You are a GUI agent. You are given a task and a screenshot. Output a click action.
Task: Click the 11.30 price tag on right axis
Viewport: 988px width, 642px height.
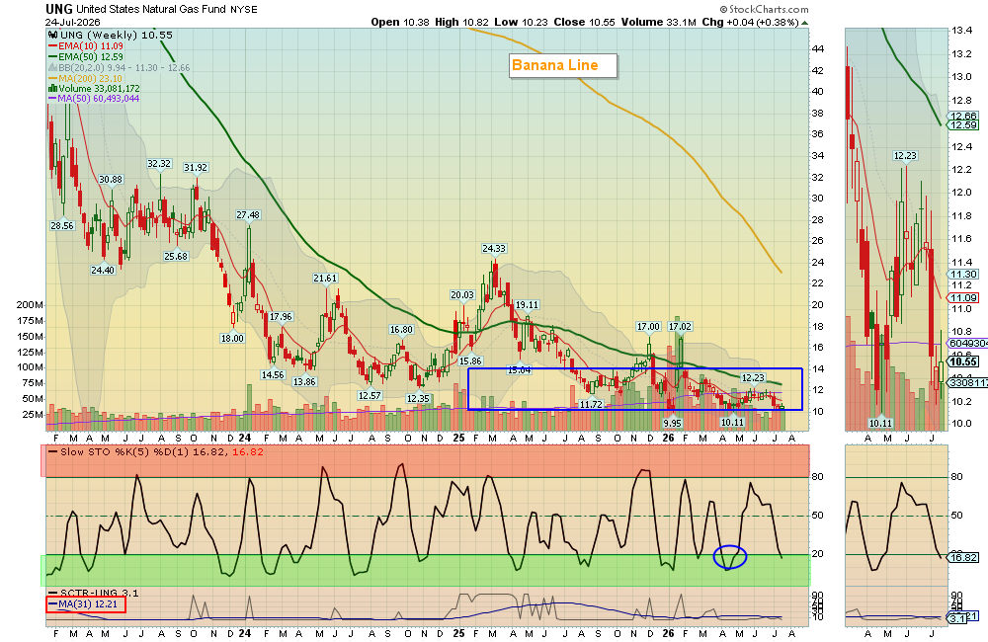[963, 274]
